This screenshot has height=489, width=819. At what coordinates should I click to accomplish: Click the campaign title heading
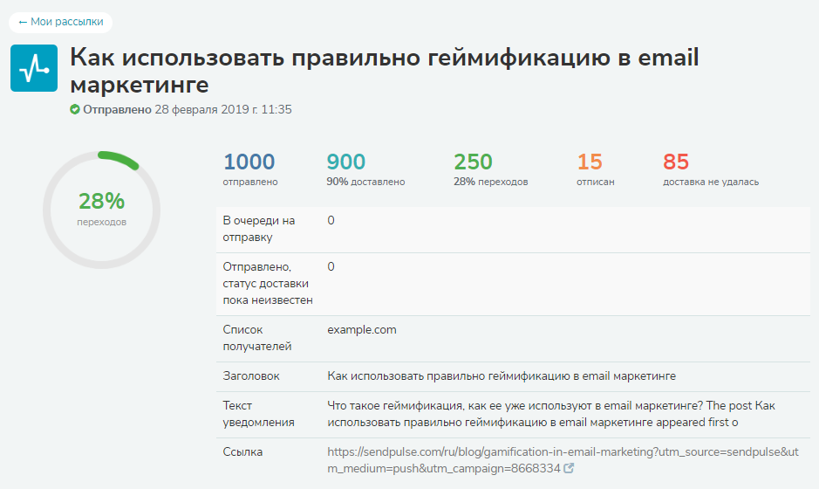(385, 71)
